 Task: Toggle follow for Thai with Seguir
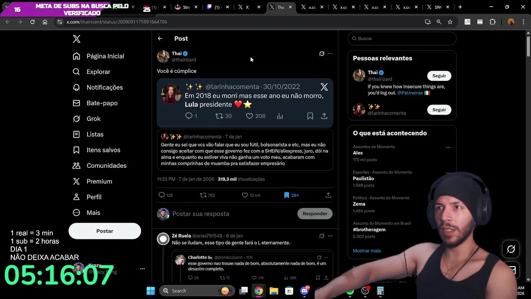click(x=439, y=76)
